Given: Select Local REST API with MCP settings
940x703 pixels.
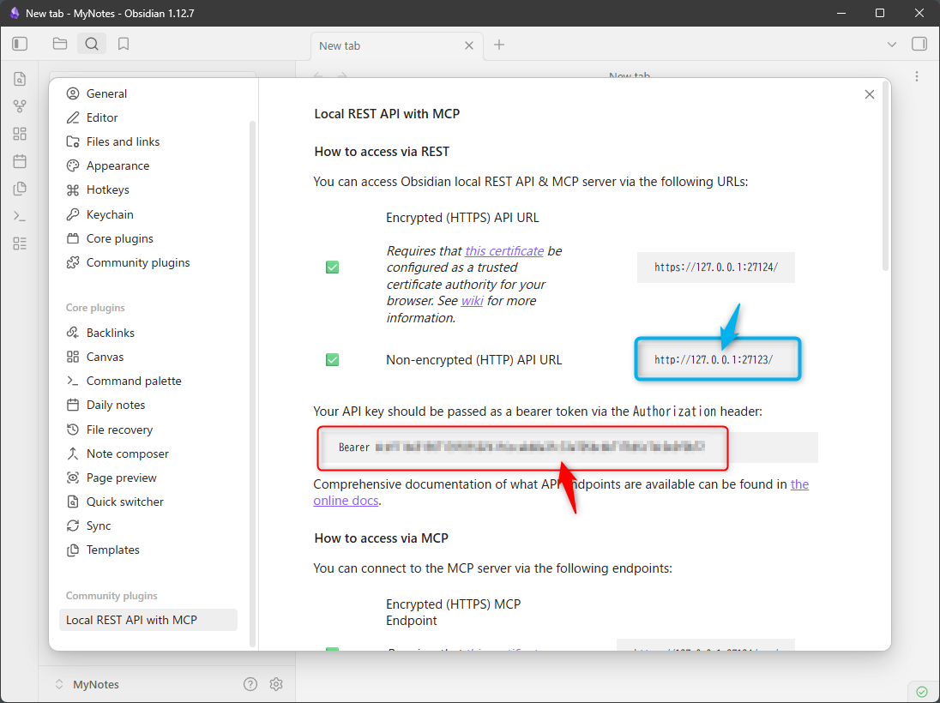Looking at the screenshot, I should (x=148, y=620).
